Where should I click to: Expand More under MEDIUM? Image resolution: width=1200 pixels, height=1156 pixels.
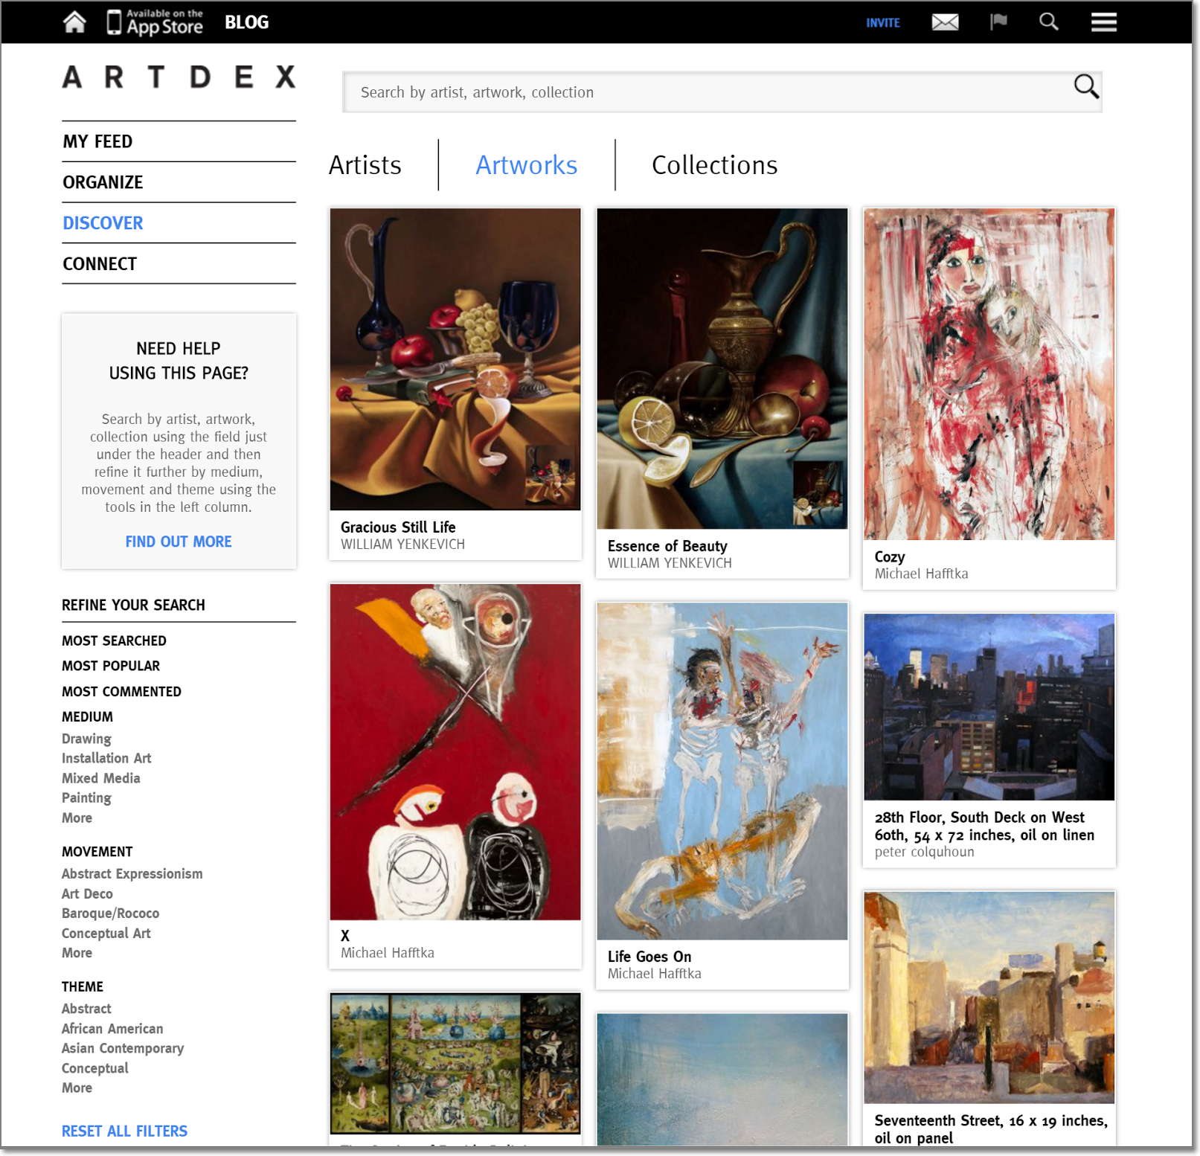click(77, 818)
